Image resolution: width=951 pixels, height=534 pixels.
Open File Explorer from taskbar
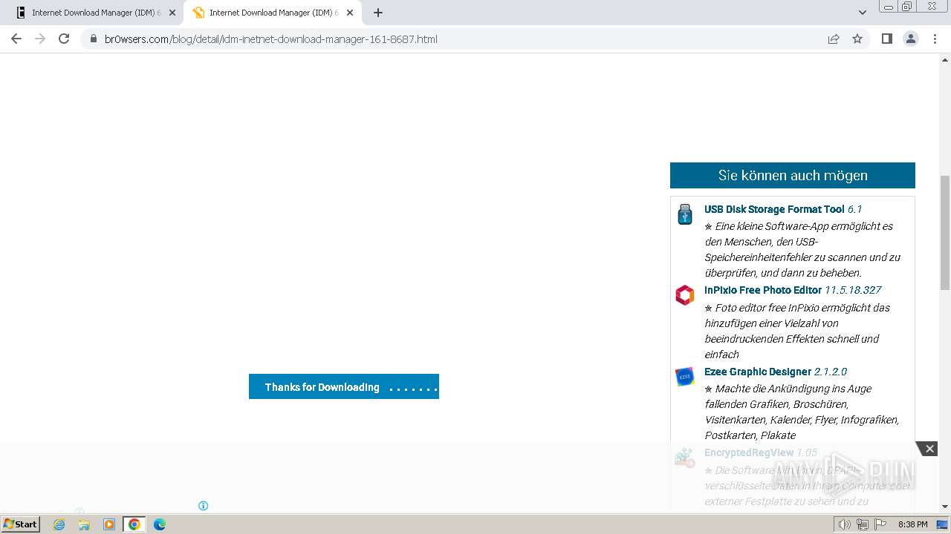click(84, 524)
